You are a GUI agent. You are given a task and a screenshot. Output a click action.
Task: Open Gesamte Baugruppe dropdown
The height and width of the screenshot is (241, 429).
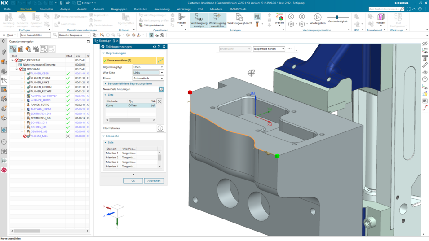74,35
